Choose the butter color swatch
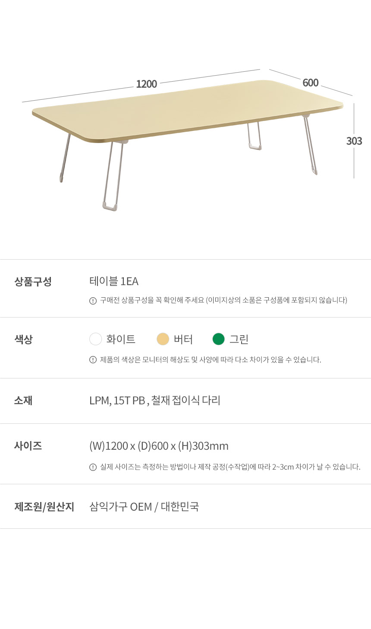 pos(163,339)
